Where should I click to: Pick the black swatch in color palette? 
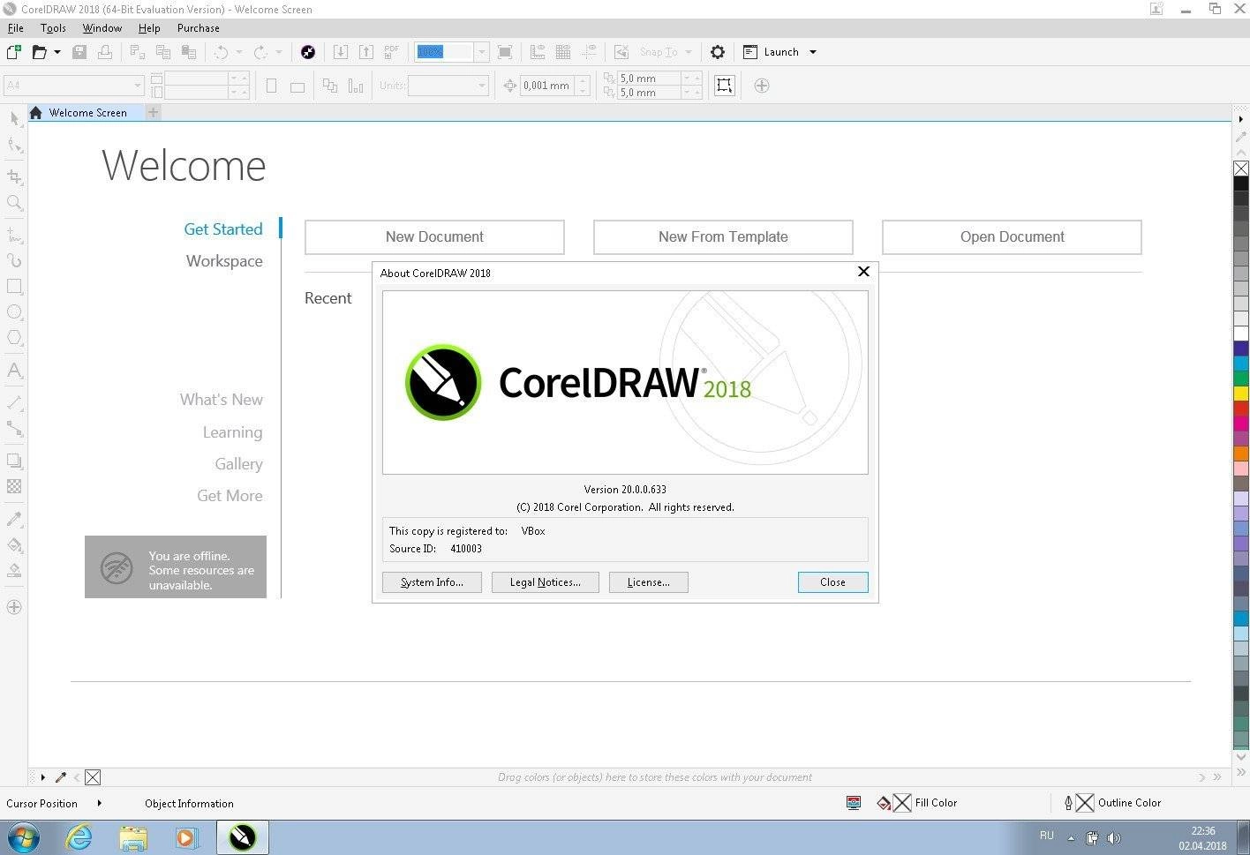click(x=1241, y=184)
